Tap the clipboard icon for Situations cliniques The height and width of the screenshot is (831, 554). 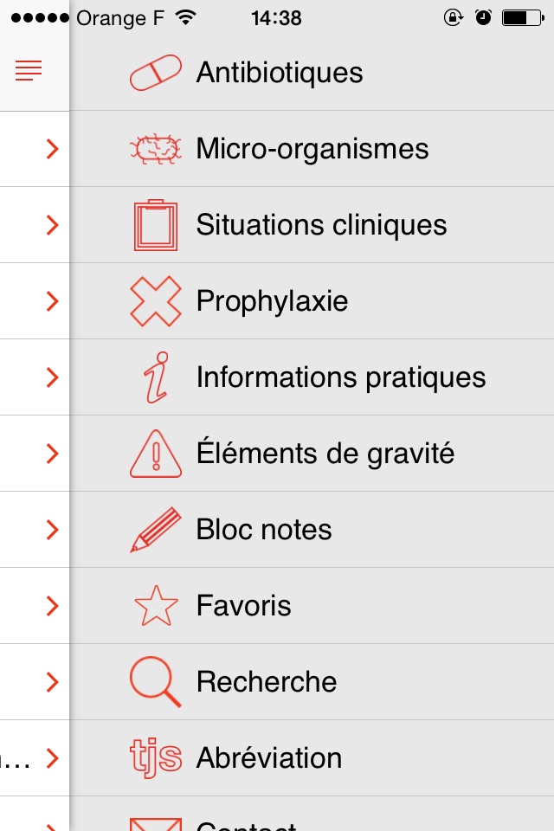(156, 225)
